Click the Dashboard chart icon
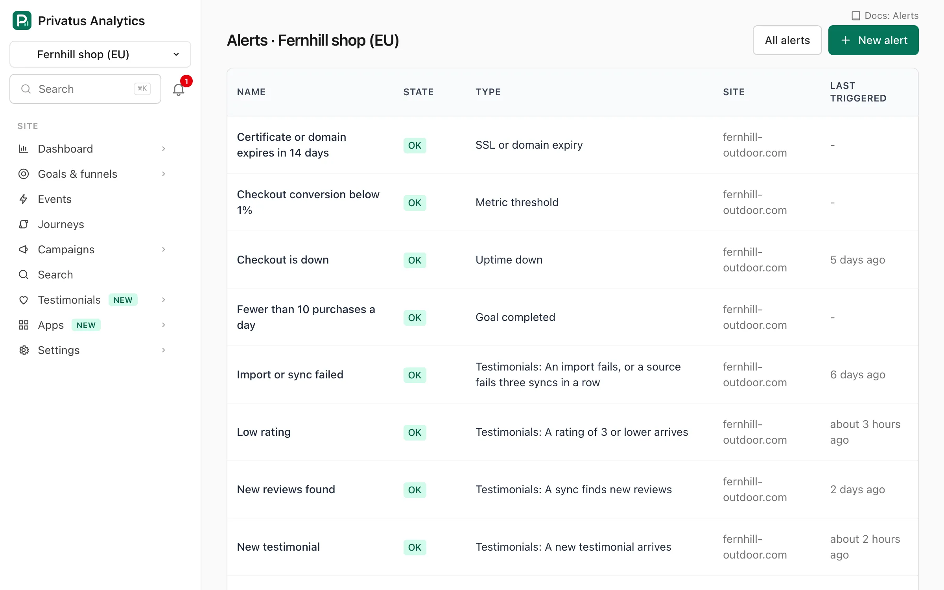 tap(24, 149)
